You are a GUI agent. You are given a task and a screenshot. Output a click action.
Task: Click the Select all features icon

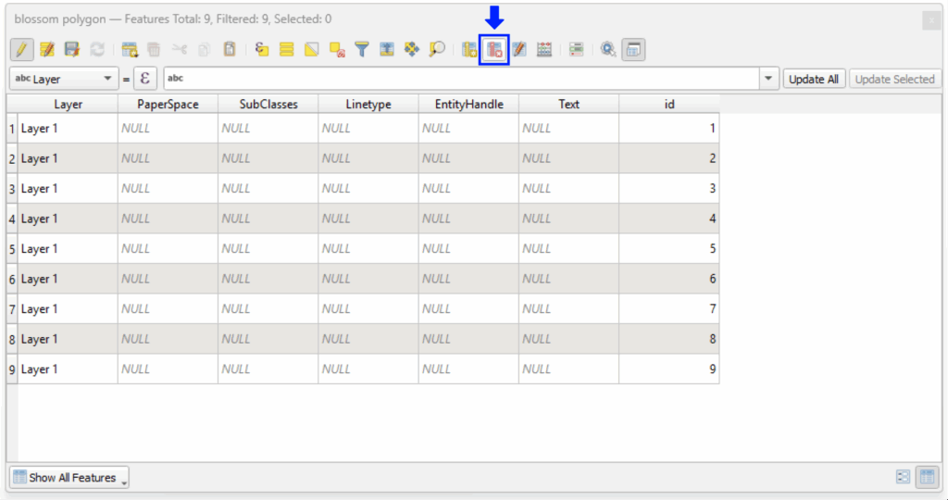point(287,49)
